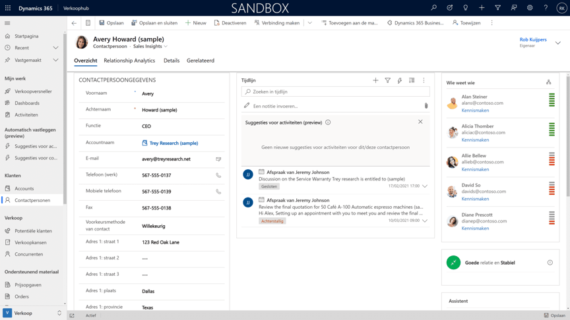The image size is (570, 320).
Task: Call the mobile phone 567-555-0139 icon
Action: [218, 192]
